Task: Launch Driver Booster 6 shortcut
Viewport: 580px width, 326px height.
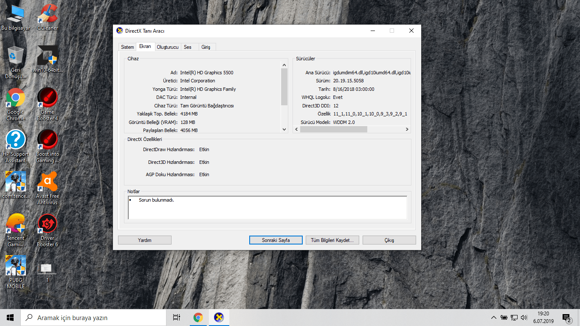Action: (48, 230)
